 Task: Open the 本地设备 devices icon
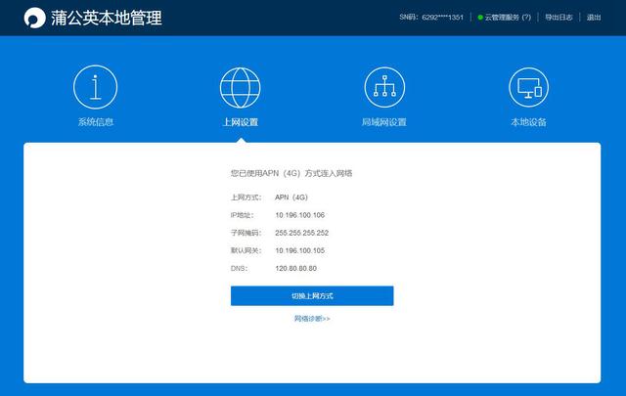click(528, 87)
